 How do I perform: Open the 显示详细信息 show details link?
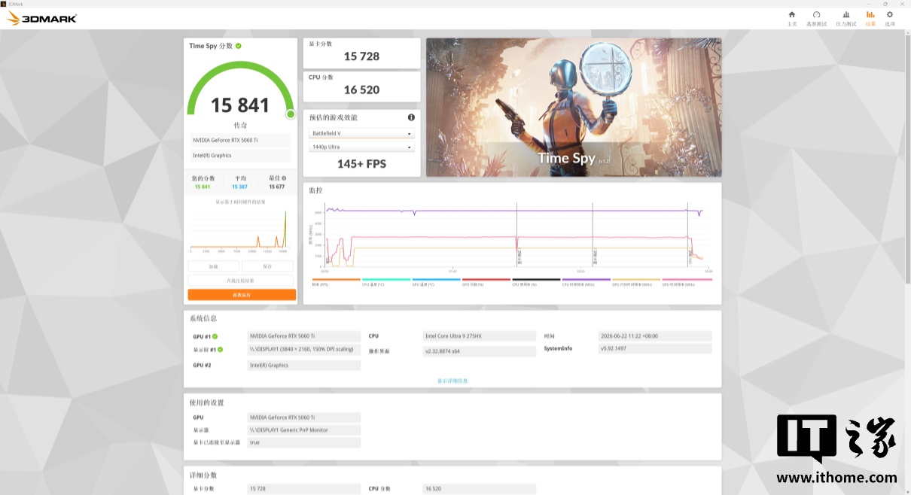tap(452, 381)
